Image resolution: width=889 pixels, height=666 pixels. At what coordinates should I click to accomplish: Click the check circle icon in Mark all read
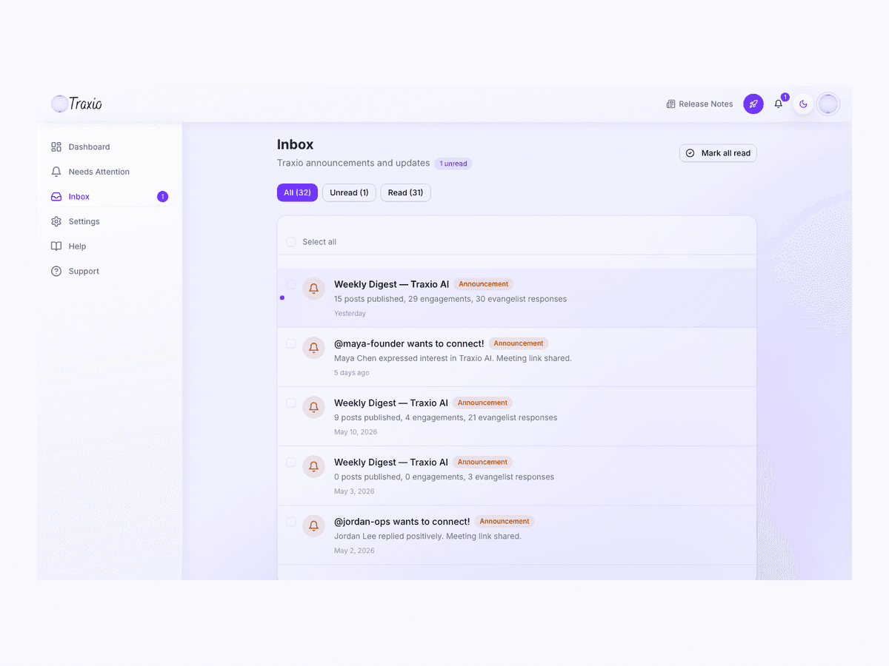(690, 153)
